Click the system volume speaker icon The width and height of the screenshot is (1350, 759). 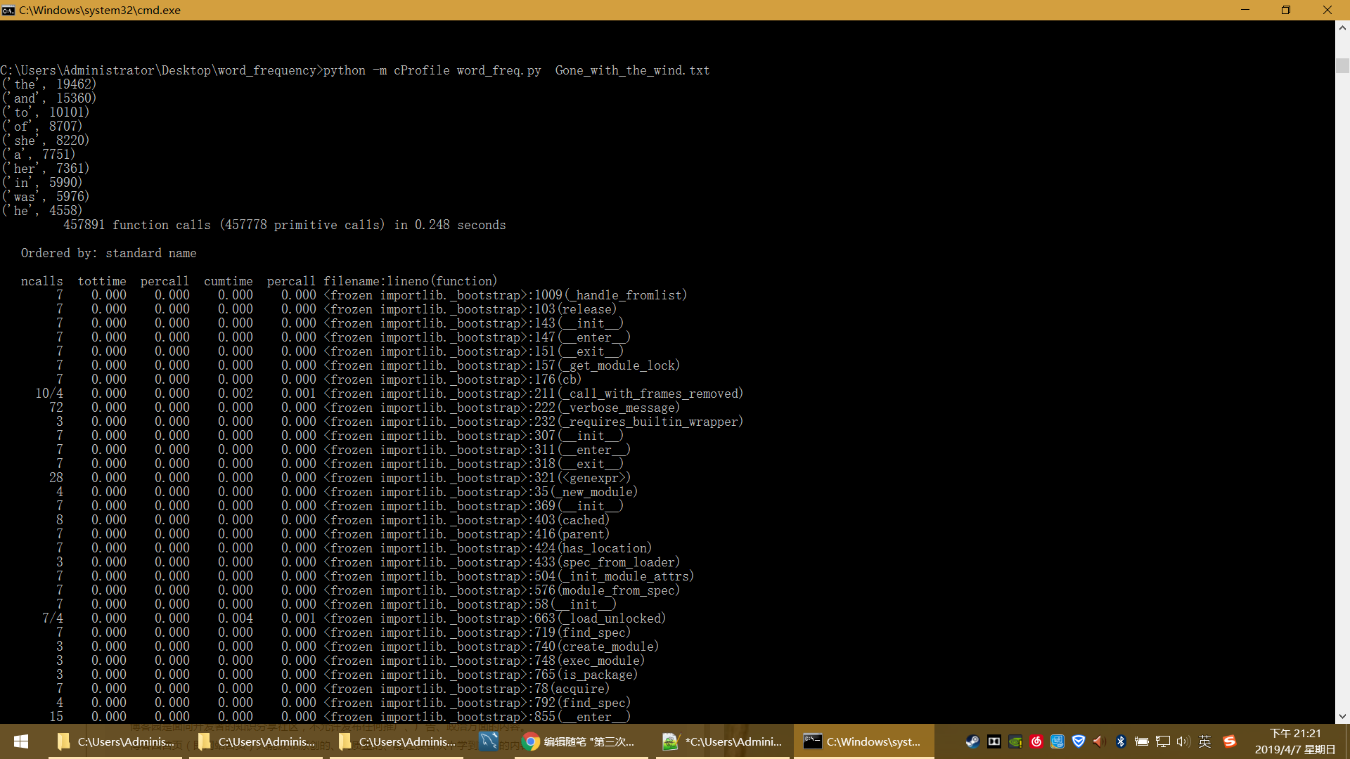(1183, 741)
